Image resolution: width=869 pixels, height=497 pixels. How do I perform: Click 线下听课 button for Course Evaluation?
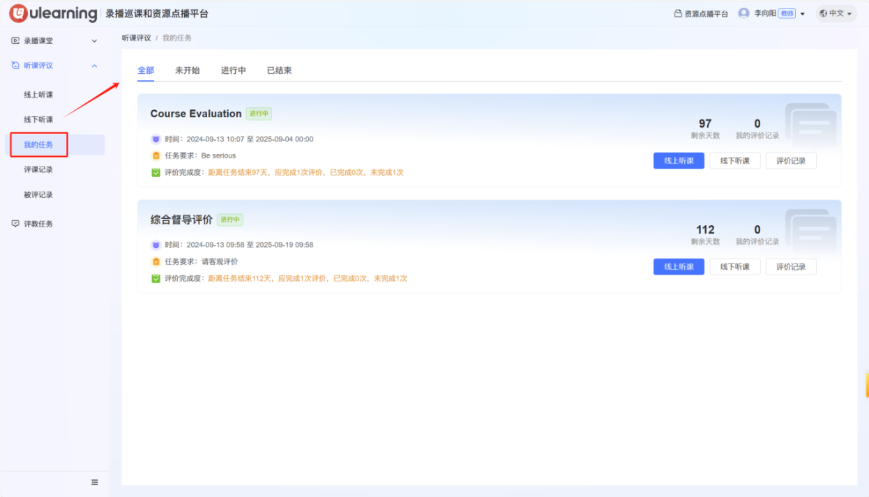point(734,161)
